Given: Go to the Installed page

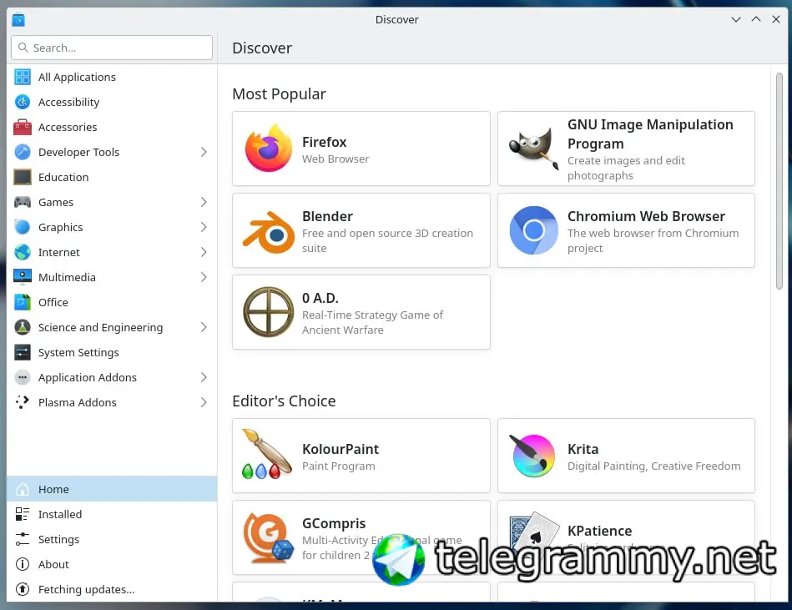Looking at the screenshot, I should [x=112, y=514].
